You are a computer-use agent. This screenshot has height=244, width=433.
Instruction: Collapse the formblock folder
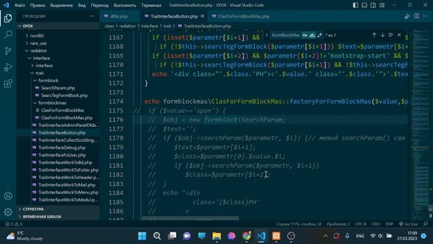(58, 81)
